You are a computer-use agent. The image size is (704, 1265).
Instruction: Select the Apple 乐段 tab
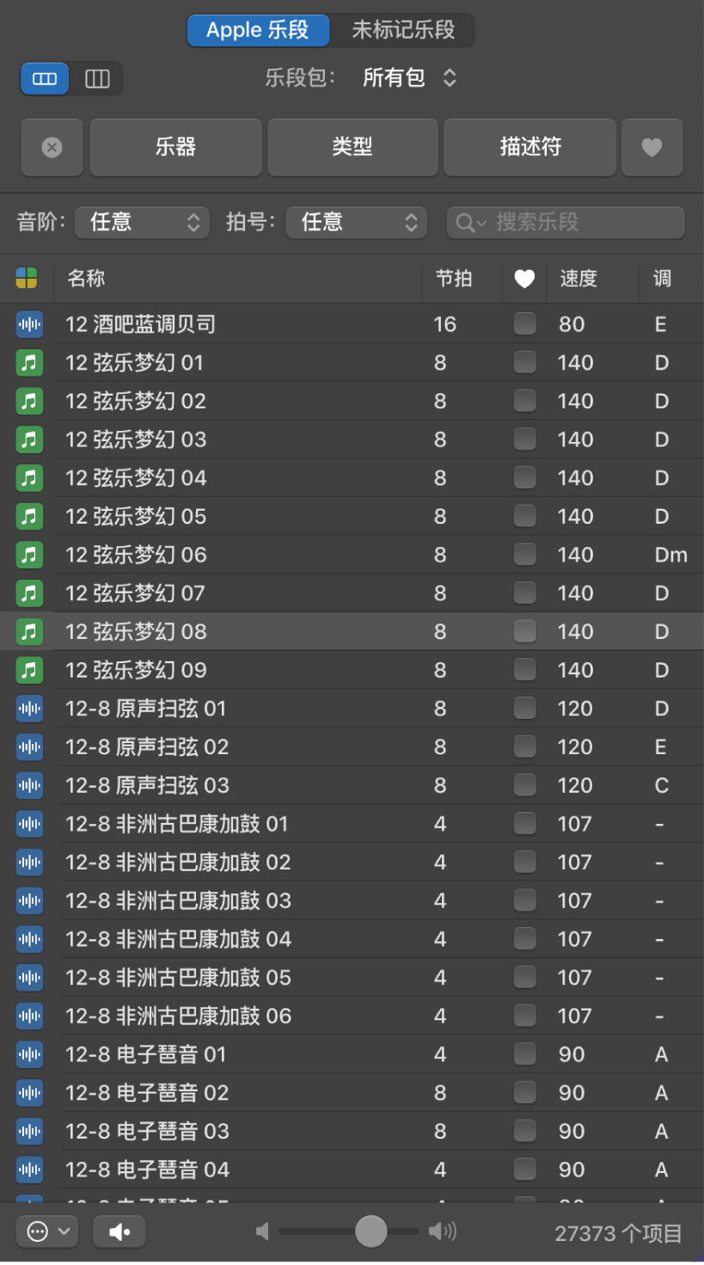(x=258, y=30)
